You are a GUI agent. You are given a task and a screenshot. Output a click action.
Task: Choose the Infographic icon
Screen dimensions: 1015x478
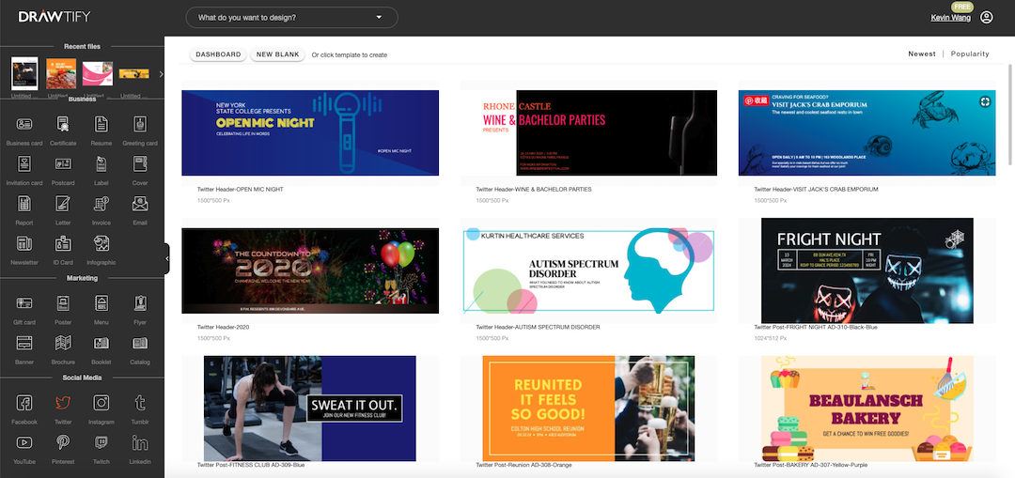click(101, 244)
